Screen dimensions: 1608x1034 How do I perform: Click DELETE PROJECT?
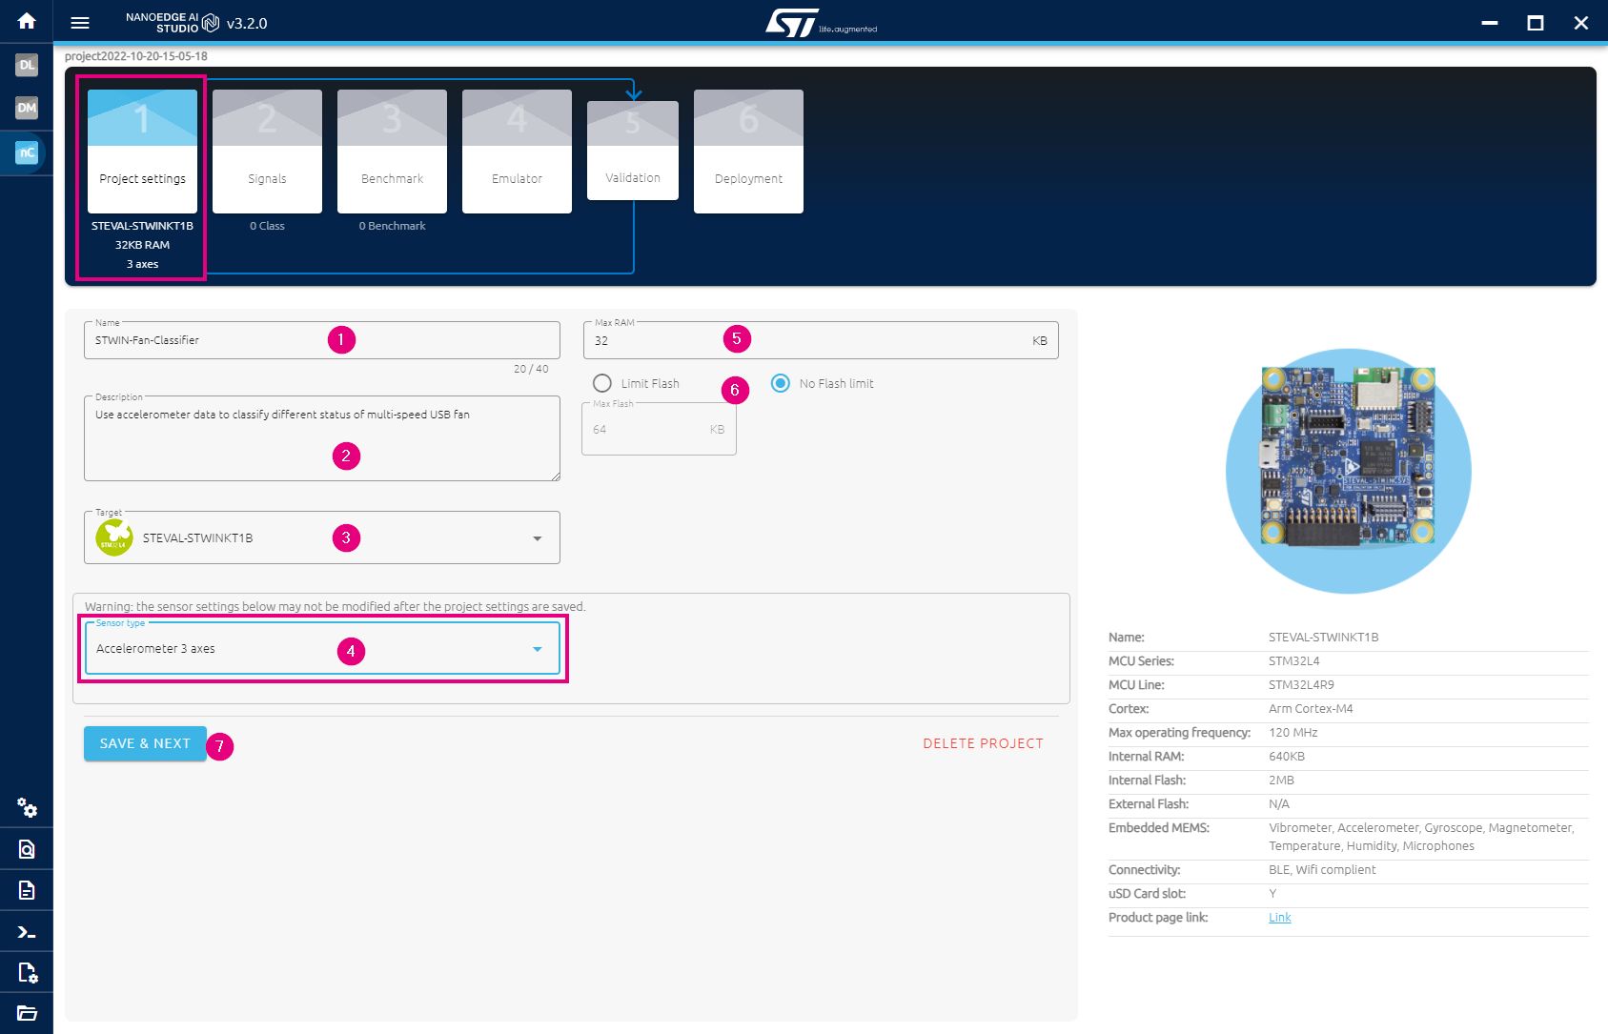[x=983, y=743]
